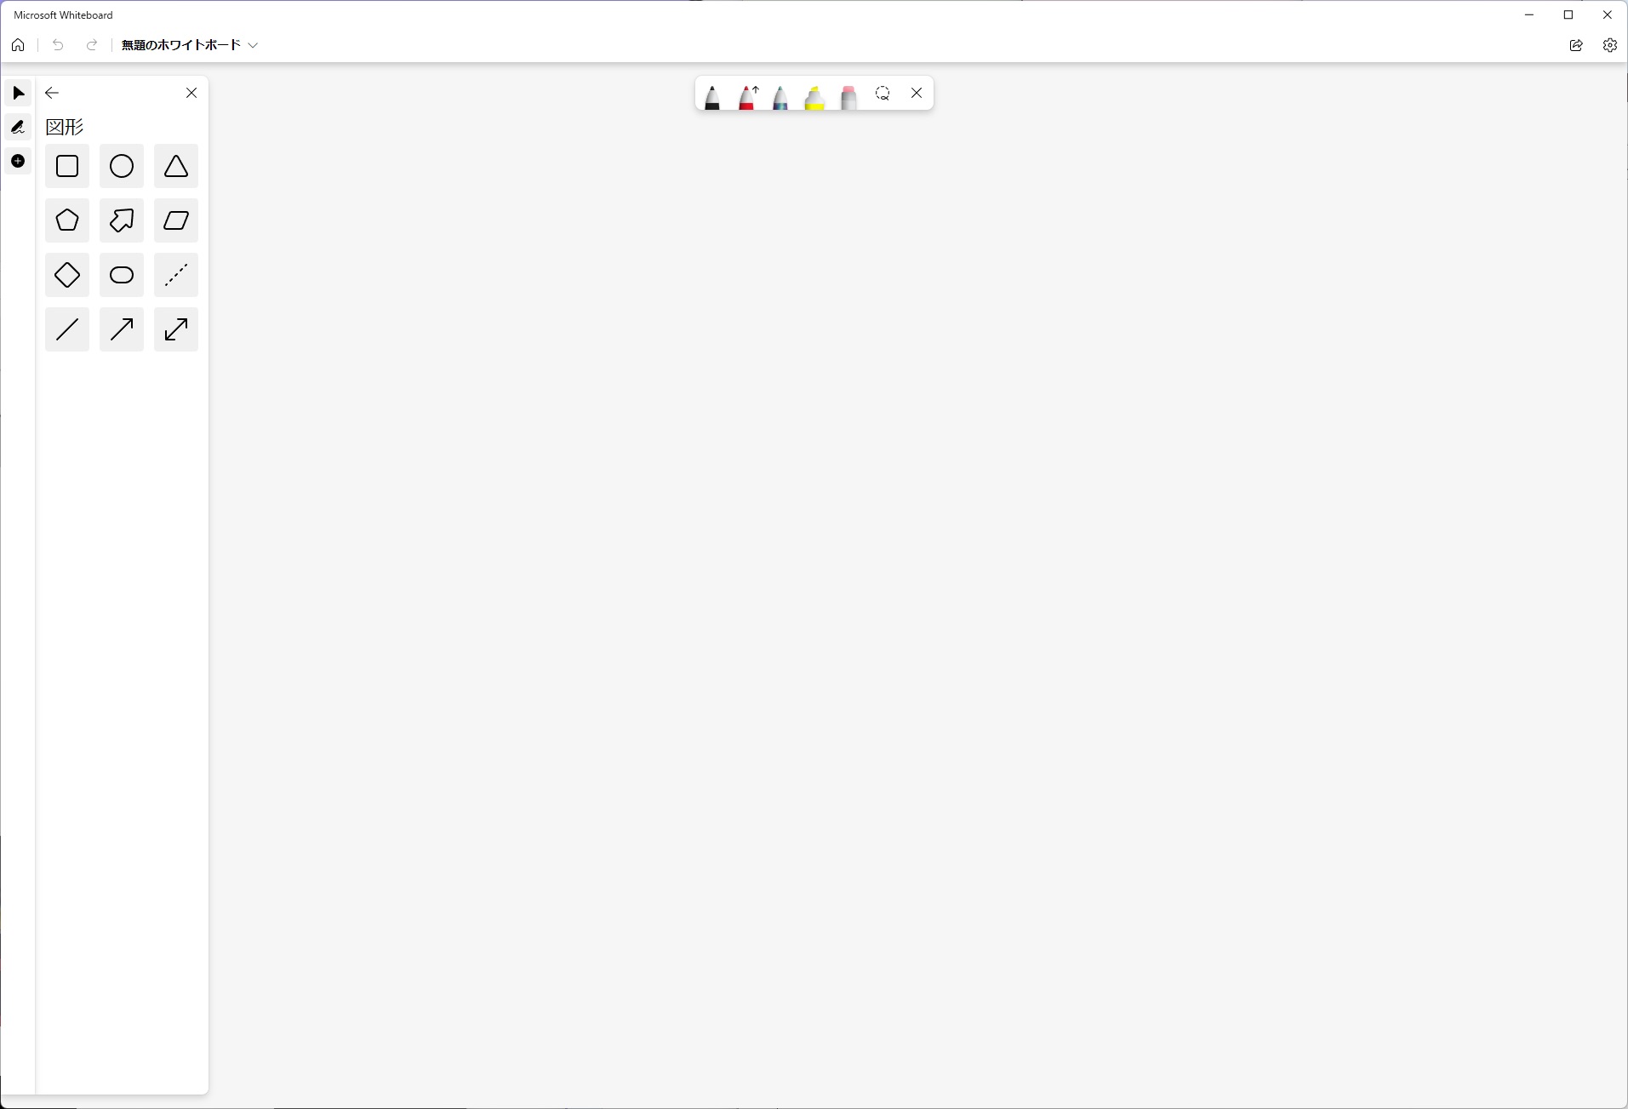1628x1109 pixels.
Task: Go to the home boards screen
Action: (18, 45)
